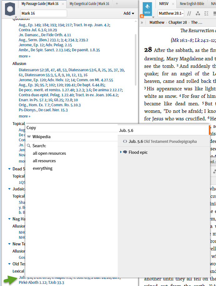216x286 pixels.
Task: Search all resources
Action: [x=44, y=161]
